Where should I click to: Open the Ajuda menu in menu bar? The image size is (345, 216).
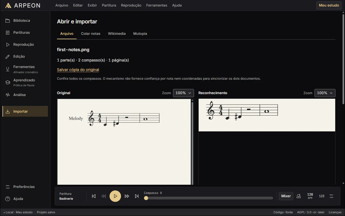click(177, 5)
